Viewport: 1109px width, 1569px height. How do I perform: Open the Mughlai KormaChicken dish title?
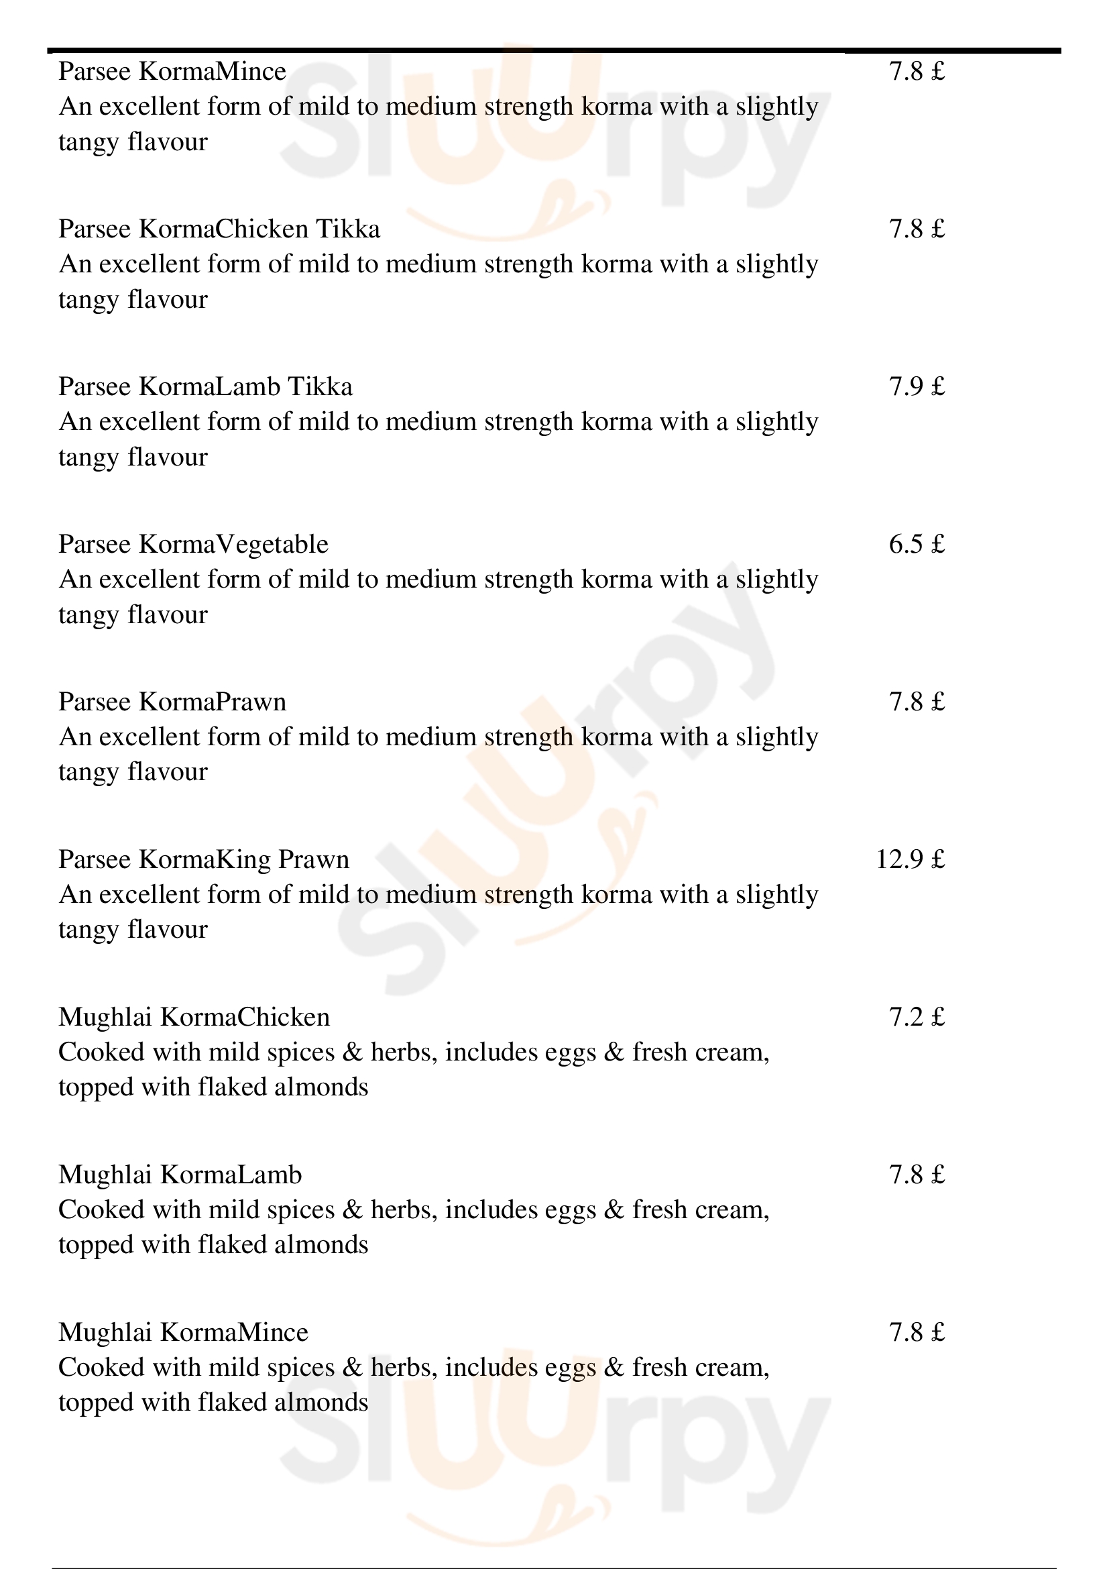pyautogui.click(x=194, y=1018)
